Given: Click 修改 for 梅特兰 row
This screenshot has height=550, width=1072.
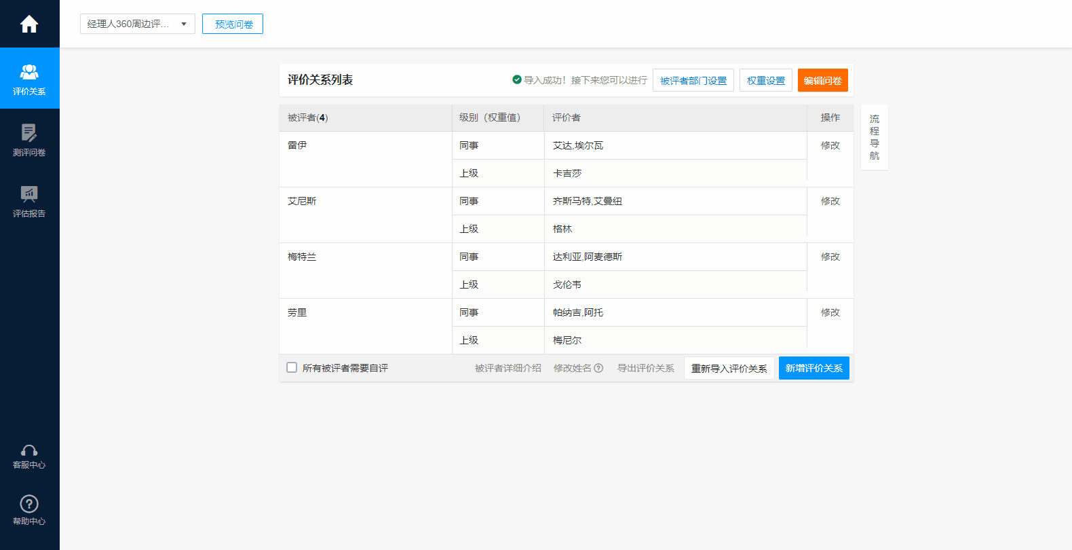Looking at the screenshot, I should tap(830, 257).
